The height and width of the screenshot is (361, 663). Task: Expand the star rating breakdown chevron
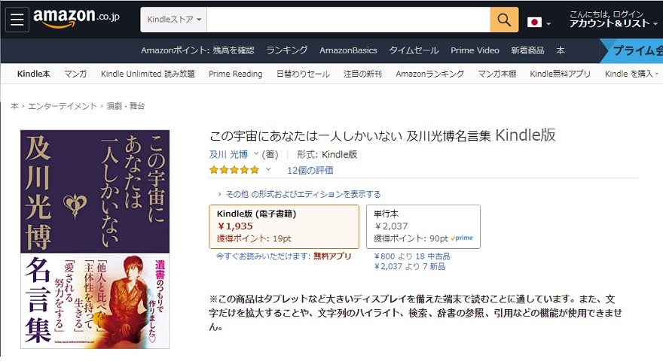point(268,170)
